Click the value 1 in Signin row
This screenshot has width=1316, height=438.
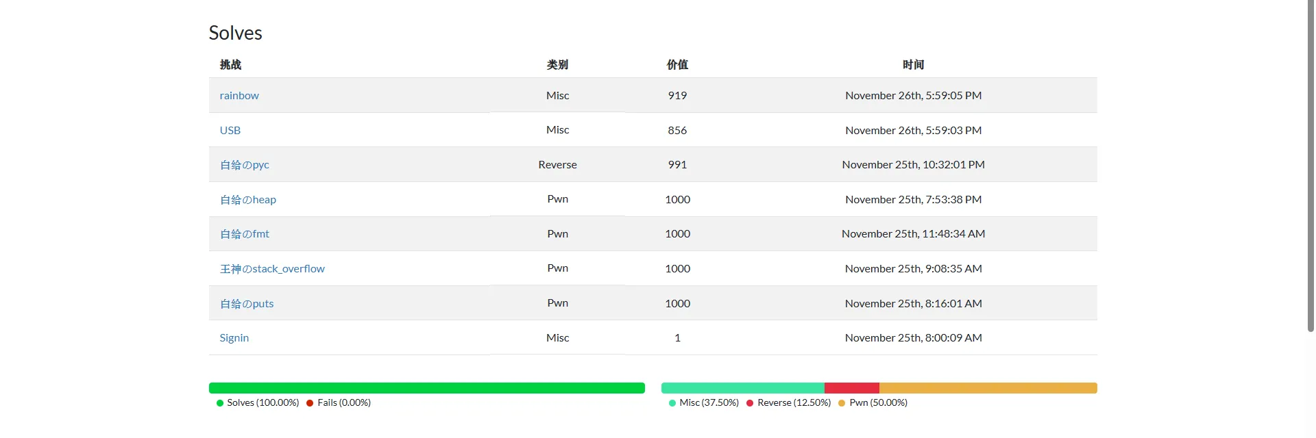pyautogui.click(x=678, y=338)
